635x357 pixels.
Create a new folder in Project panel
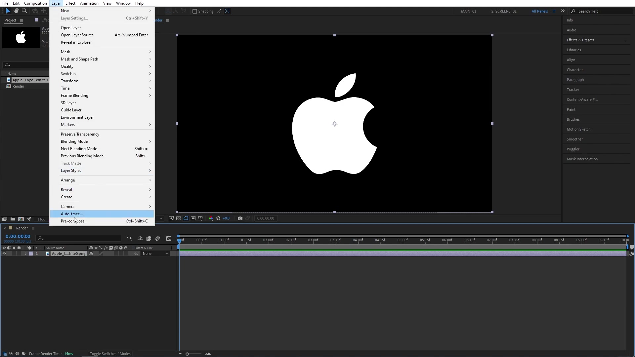(x=13, y=219)
